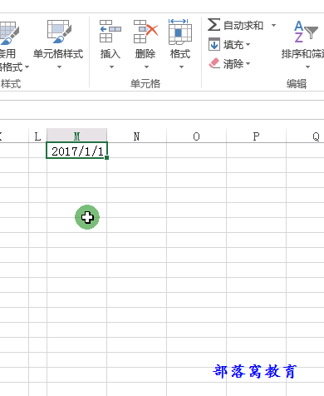Select column M header
324x396 pixels.
[x=76, y=136]
